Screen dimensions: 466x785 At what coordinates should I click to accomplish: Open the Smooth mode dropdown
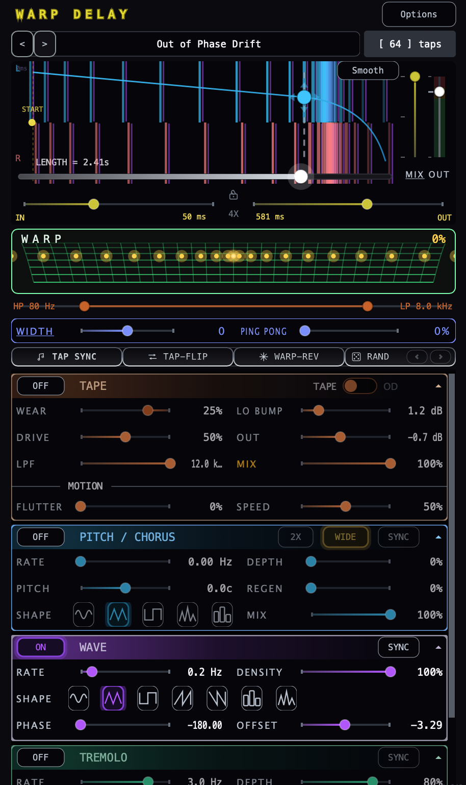368,70
